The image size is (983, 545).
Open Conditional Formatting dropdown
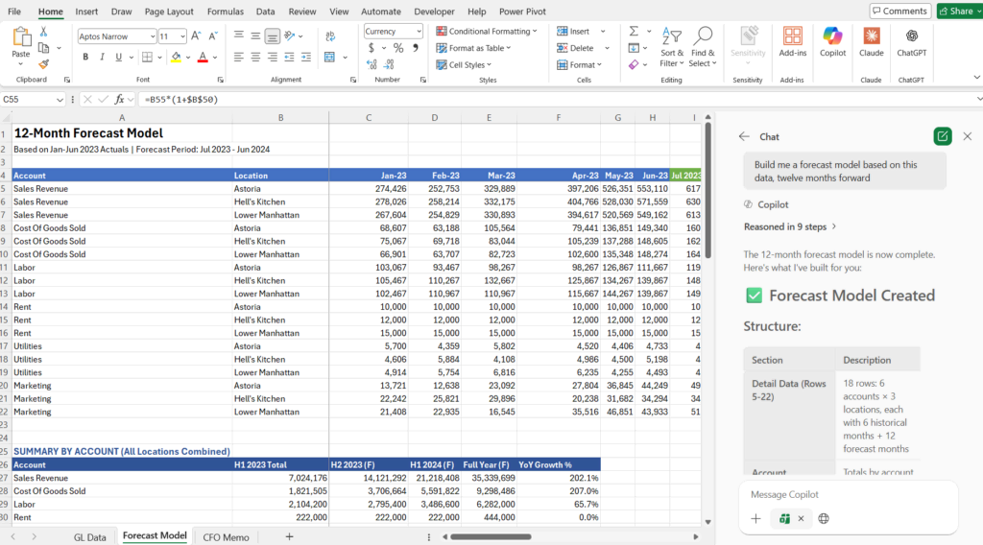[487, 32]
